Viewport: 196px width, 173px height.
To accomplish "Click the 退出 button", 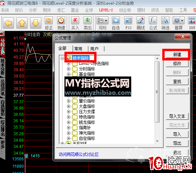I will pyautogui.click(x=177, y=152).
